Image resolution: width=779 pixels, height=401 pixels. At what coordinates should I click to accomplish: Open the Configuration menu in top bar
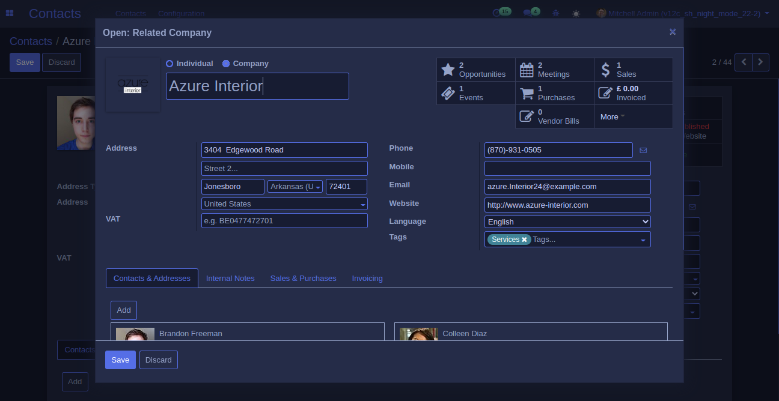coord(181,13)
